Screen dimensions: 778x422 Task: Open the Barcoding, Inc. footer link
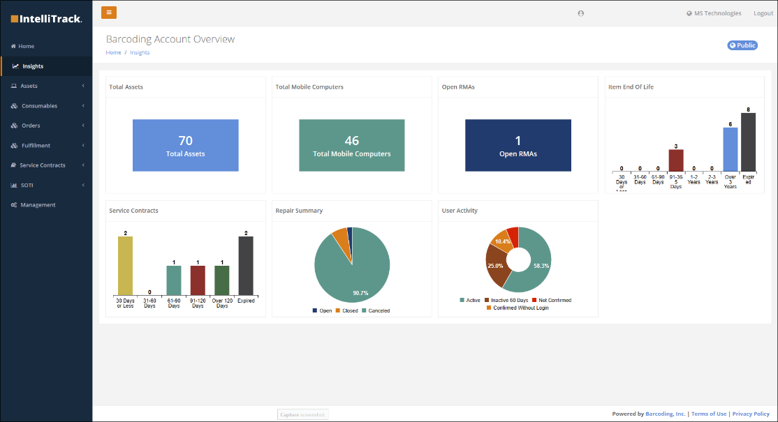tap(665, 414)
